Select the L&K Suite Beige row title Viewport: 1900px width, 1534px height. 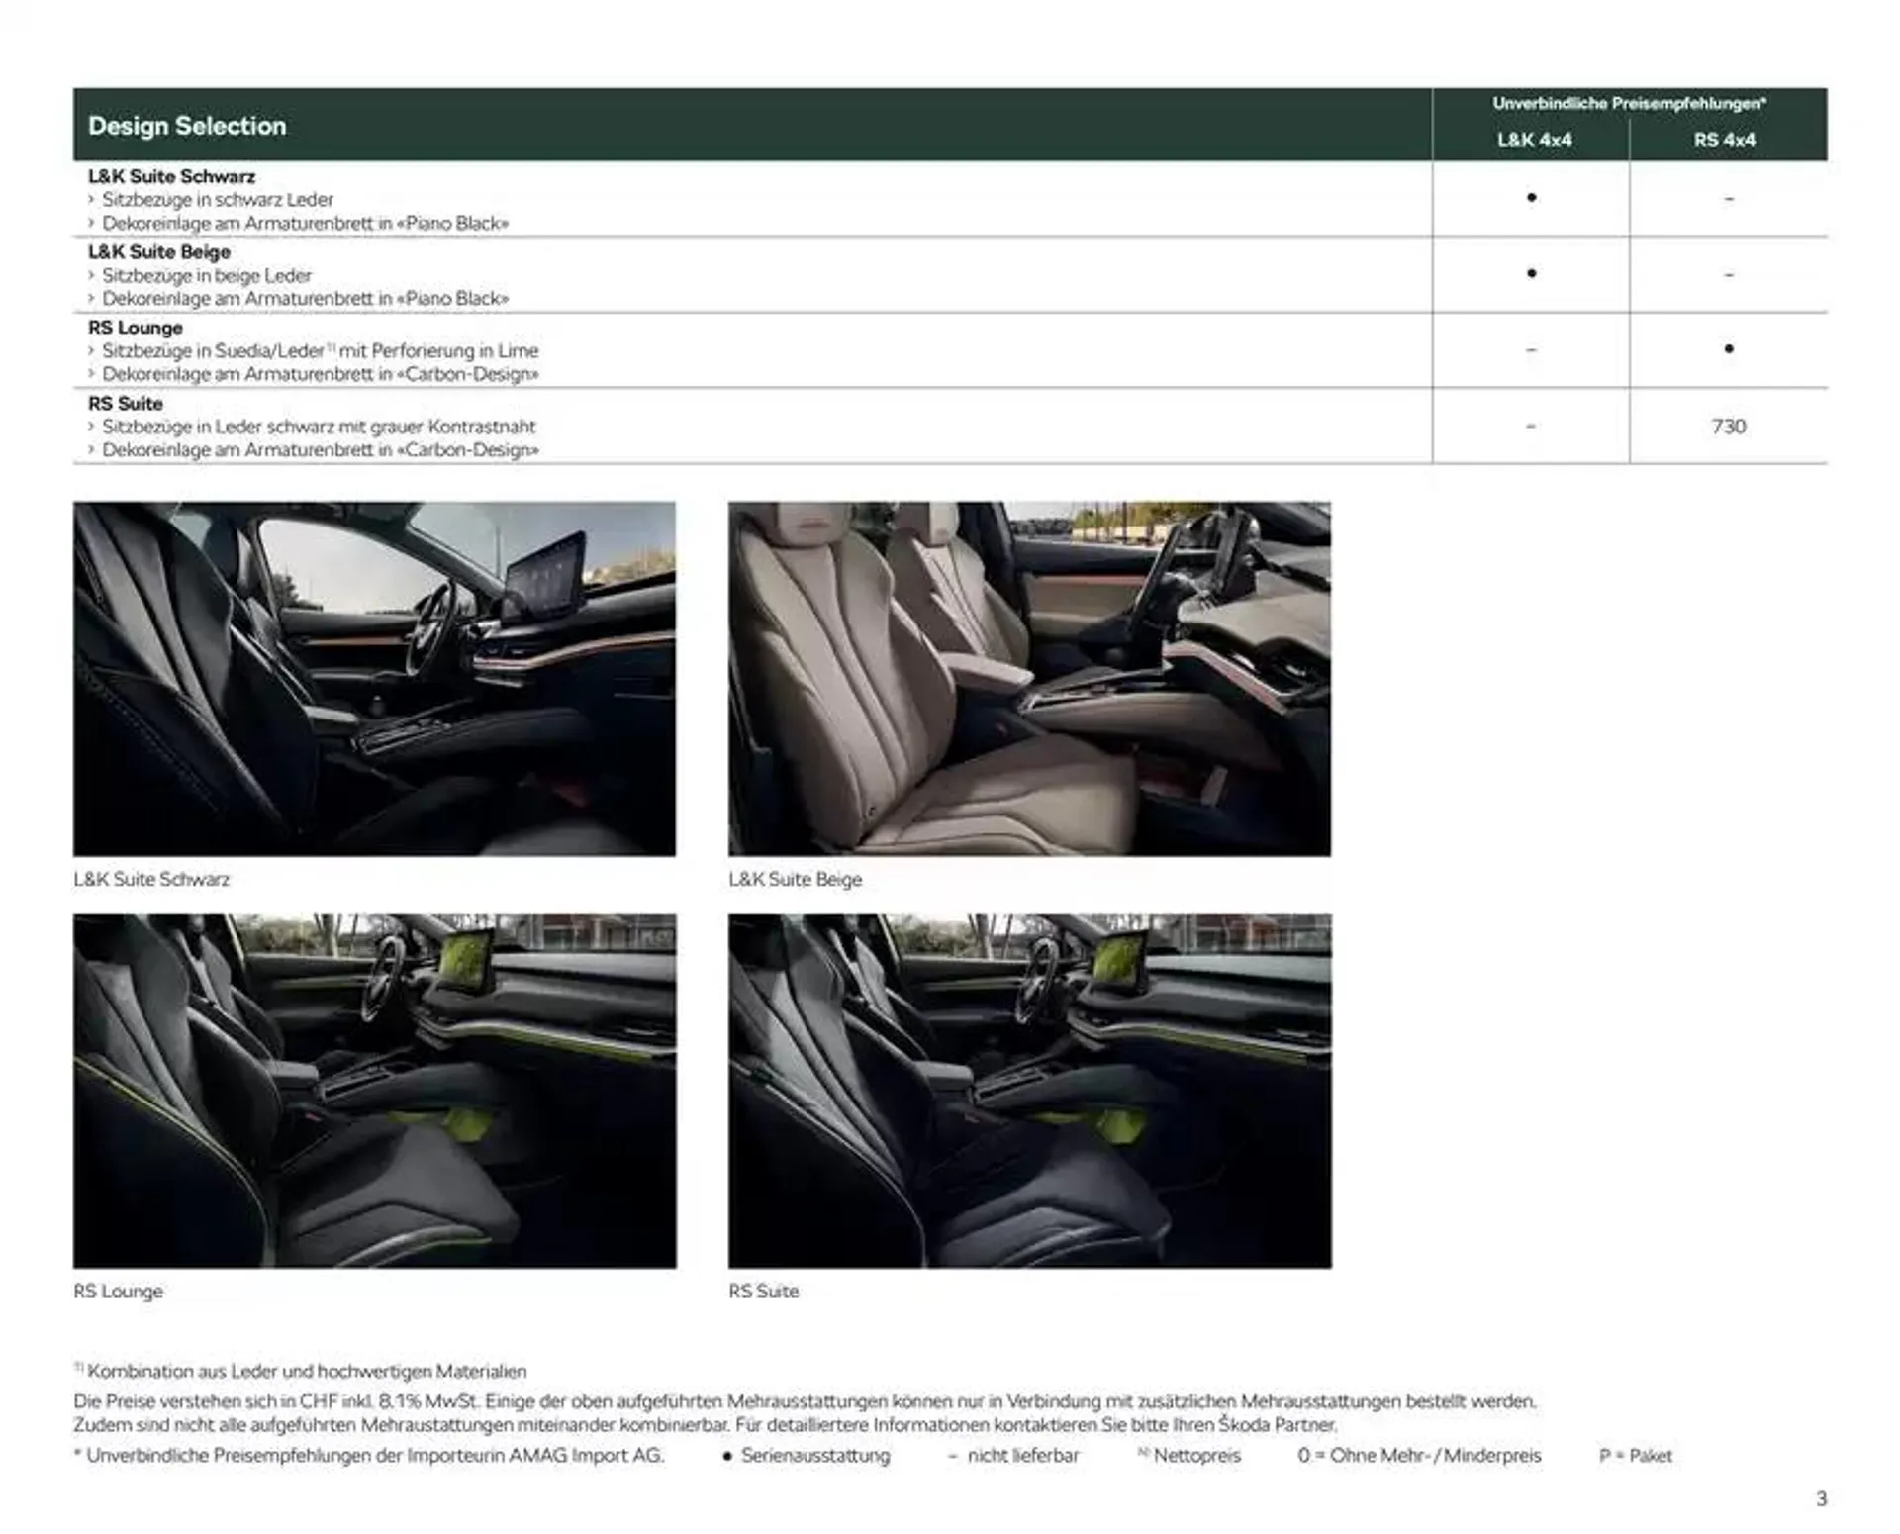coord(158,252)
